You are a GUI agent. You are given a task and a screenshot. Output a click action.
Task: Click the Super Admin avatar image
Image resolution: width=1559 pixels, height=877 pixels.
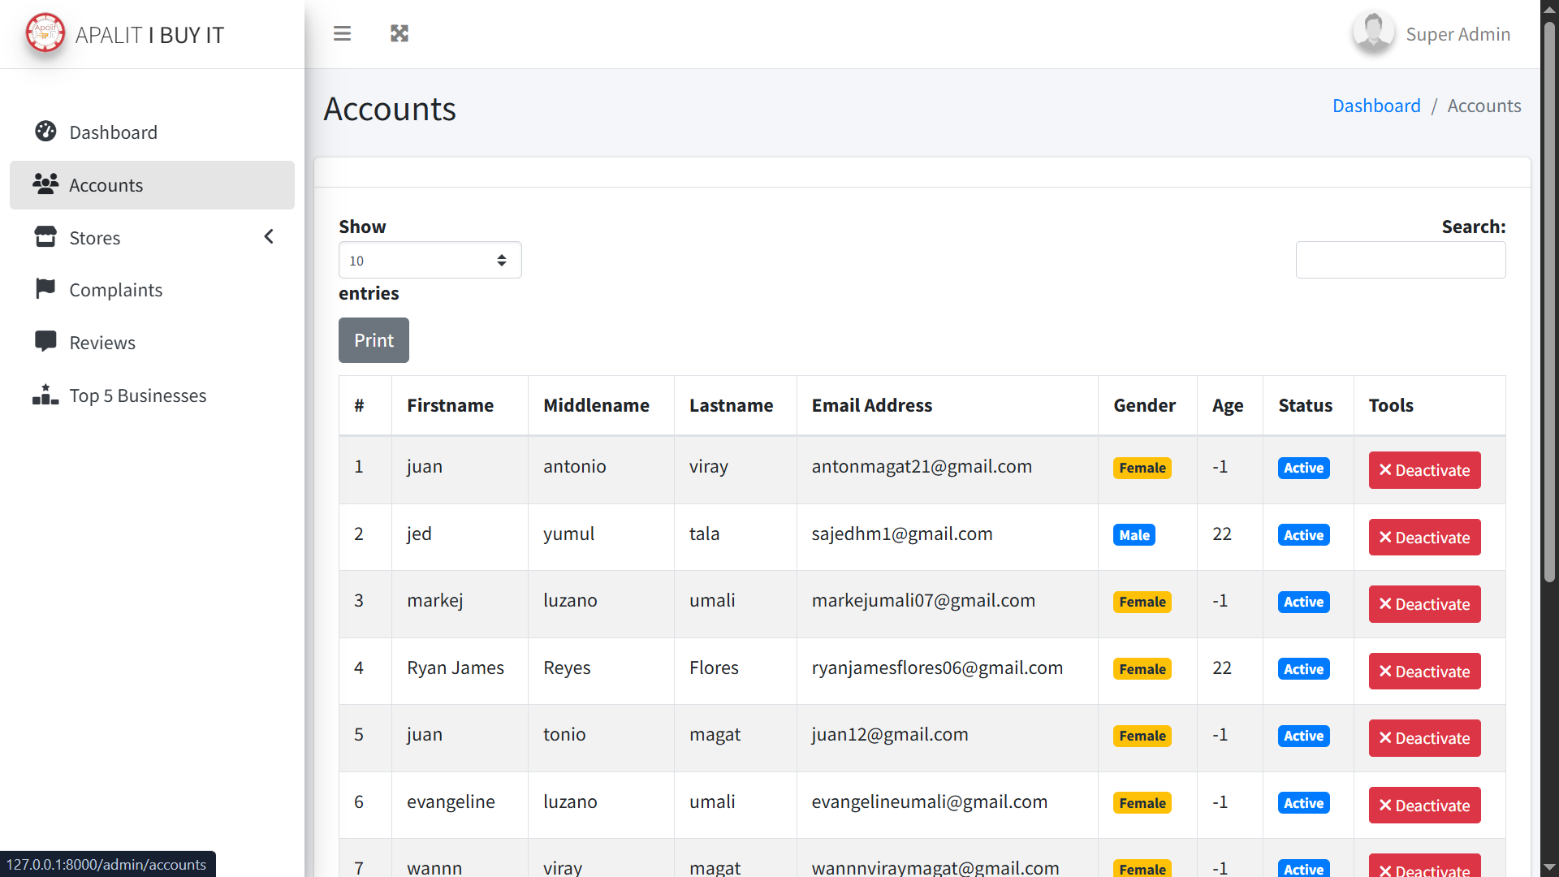pos(1373,33)
